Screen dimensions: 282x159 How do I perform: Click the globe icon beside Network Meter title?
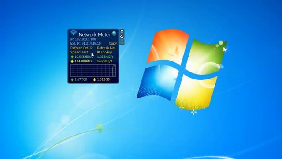coord(114,33)
